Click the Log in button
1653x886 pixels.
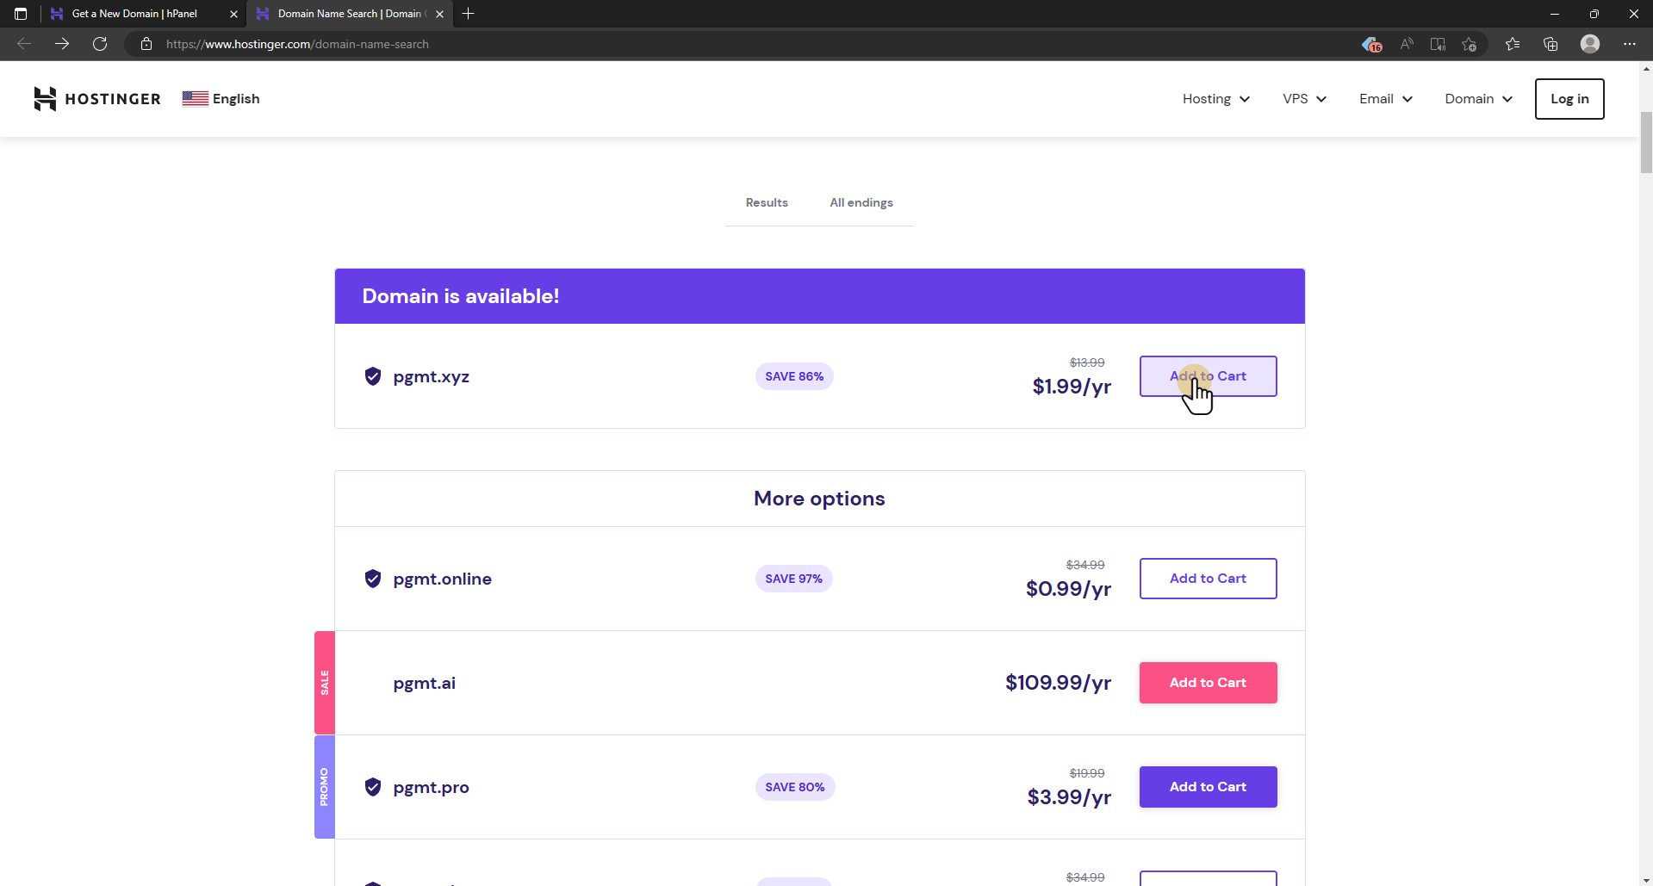coord(1569,99)
